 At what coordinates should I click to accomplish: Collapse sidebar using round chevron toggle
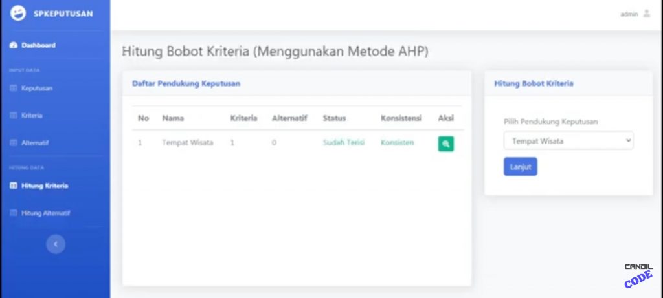click(x=56, y=244)
